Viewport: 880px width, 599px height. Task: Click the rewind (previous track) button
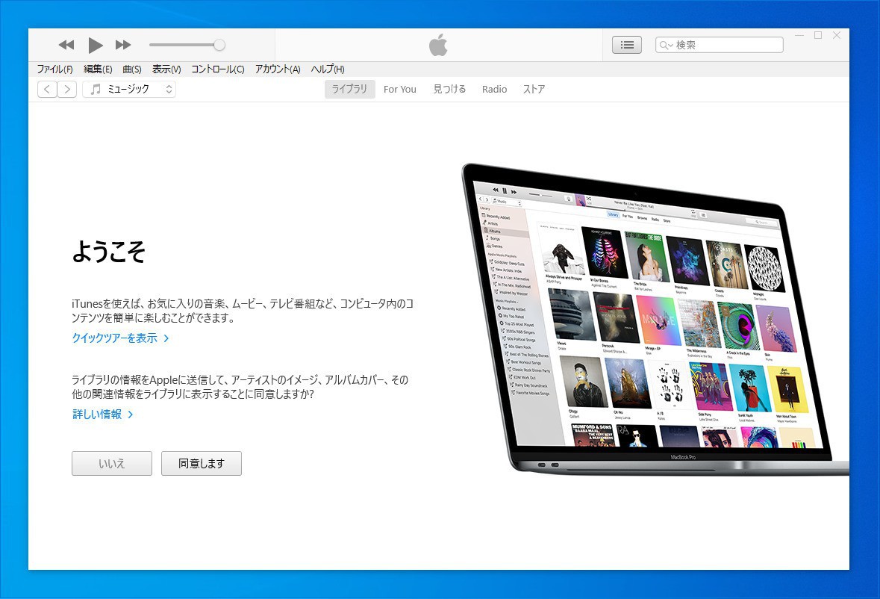[66, 45]
